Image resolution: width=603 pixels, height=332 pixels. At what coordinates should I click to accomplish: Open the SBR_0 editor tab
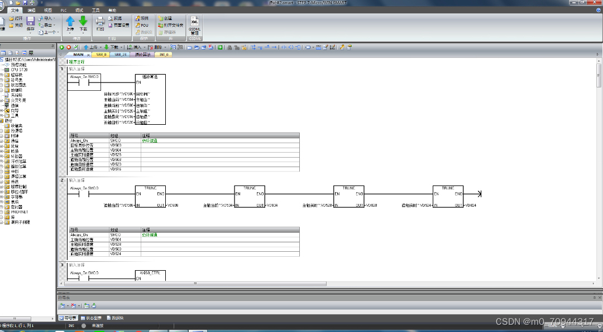click(101, 55)
